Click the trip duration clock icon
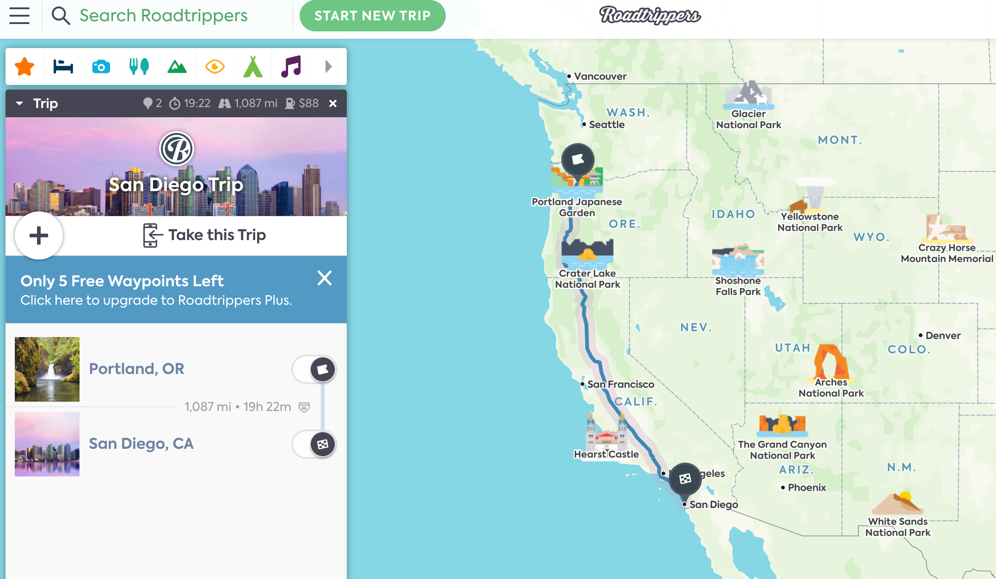996x579 pixels. (175, 103)
